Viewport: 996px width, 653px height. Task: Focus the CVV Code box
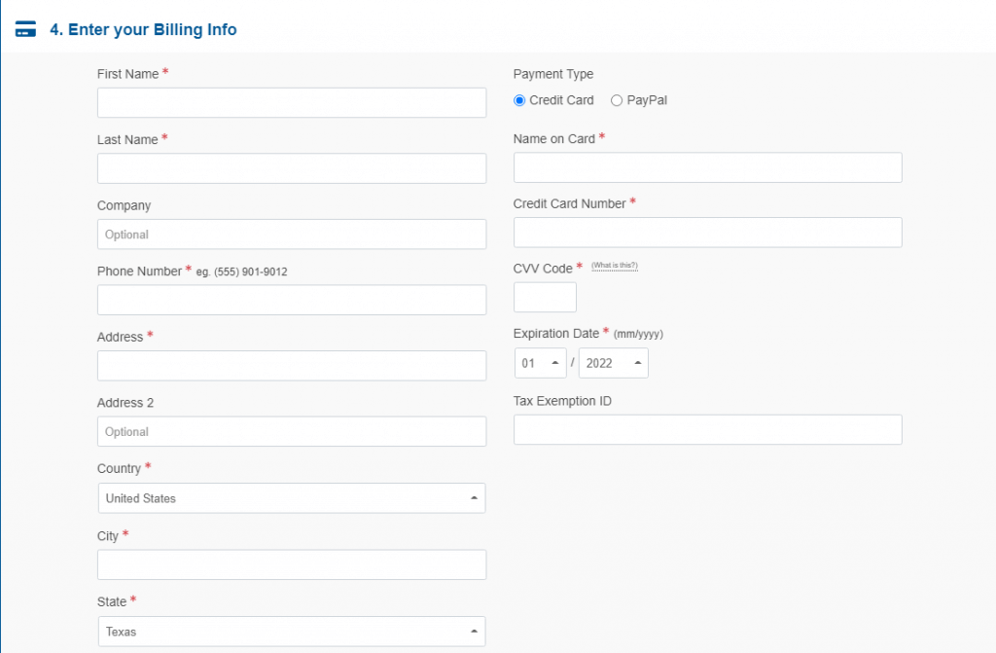point(545,298)
